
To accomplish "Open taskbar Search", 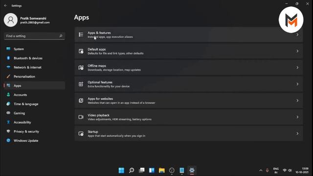I will [x=132, y=170].
